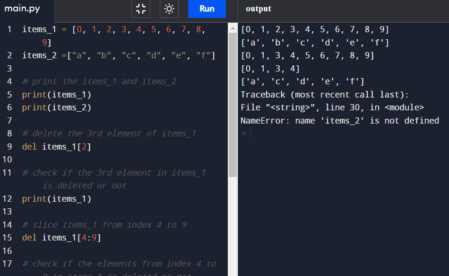Select the collapse-screen icon beside the theme toggle
This screenshot has height=276, width=449.
[x=140, y=9]
